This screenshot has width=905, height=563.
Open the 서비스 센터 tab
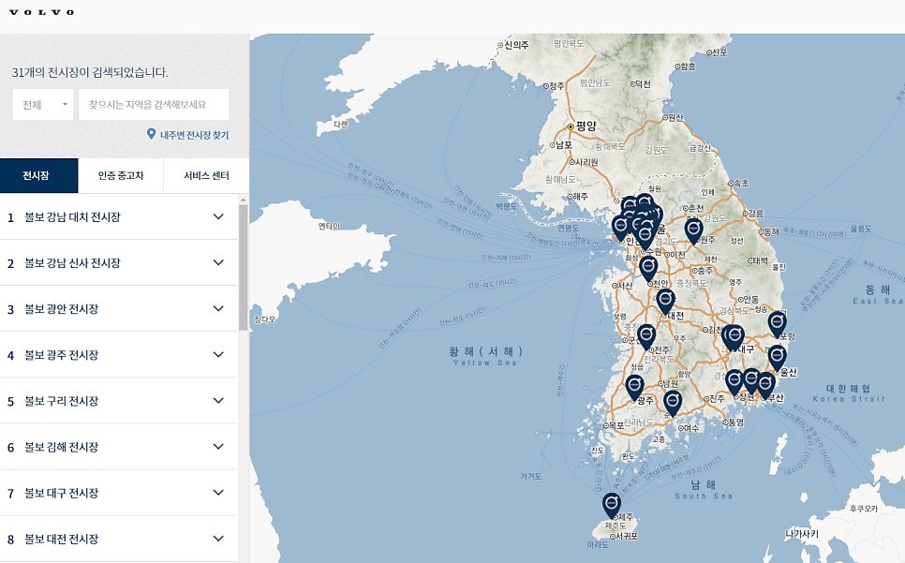[x=207, y=175]
